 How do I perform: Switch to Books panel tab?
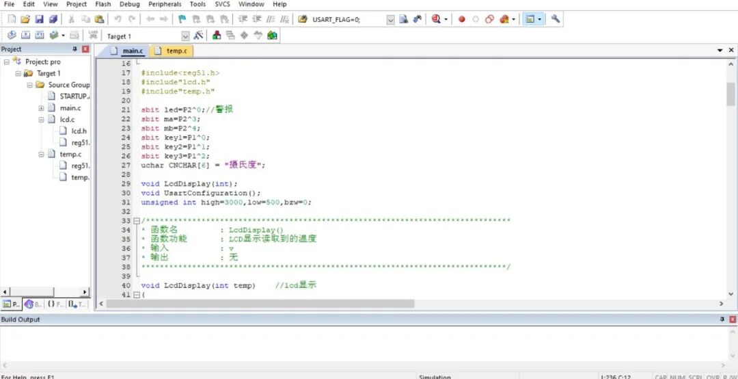[x=33, y=304]
